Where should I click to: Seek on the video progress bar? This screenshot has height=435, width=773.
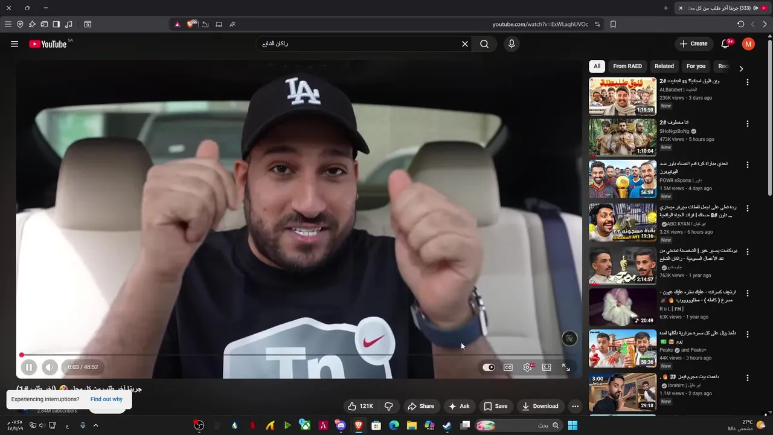tap(299, 355)
